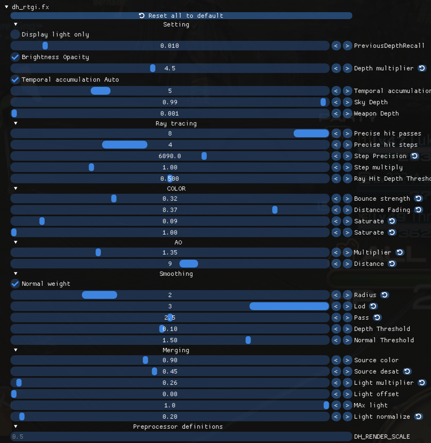Uncheck Brightness Opacity option
The width and height of the screenshot is (431, 443).
[15, 57]
